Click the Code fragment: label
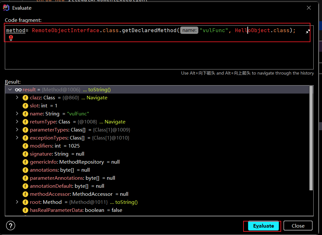322x235 pixels. pyautogui.click(x=23, y=20)
